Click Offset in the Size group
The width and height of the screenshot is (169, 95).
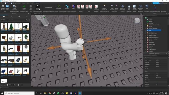pyautogui.click(x=87, y=7)
